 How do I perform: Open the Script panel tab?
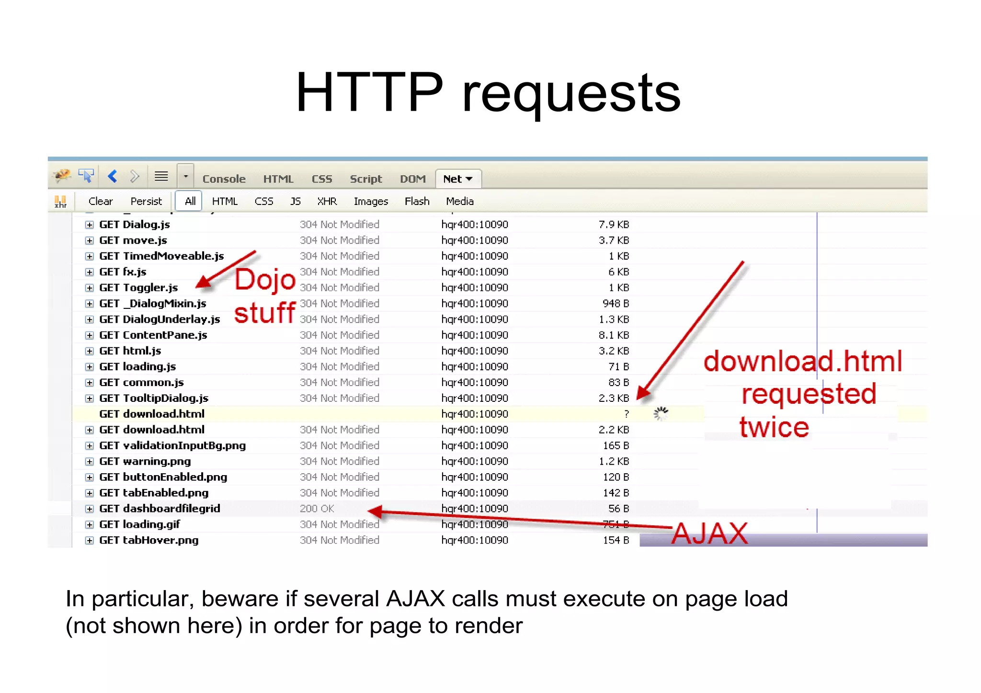tap(366, 179)
